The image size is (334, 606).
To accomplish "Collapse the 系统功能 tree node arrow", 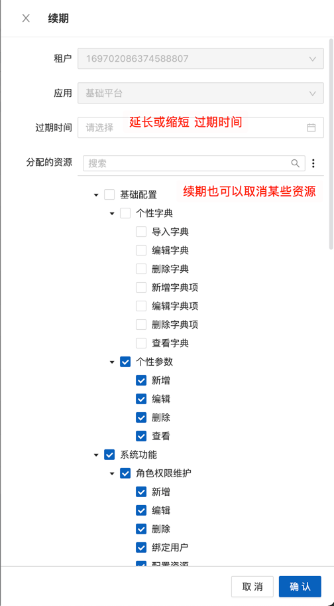I will point(96,455).
